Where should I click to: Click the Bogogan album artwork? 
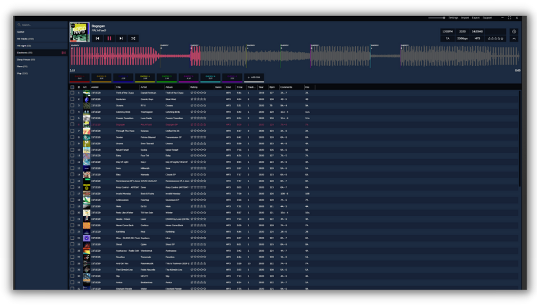click(x=80, y=32)
